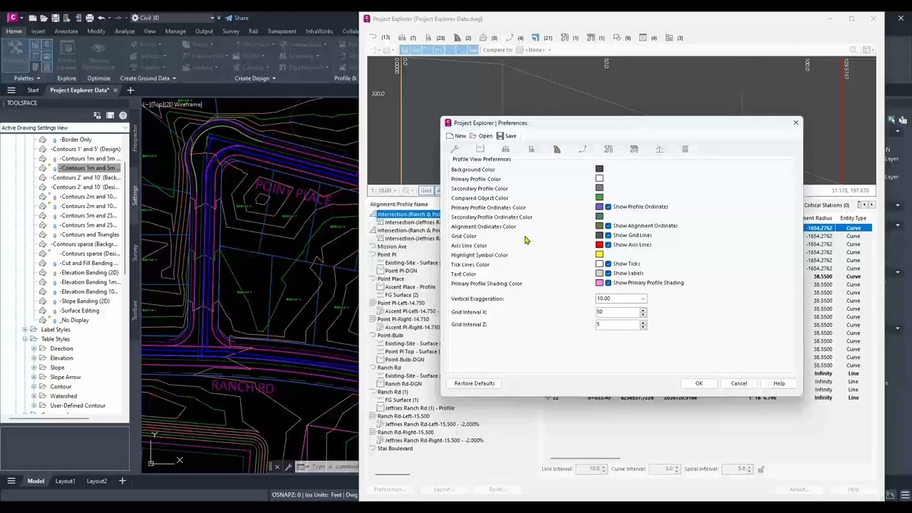This screenshot has width=912, height=513.
Task: Click the Undo arrow in Quick Access toolbar
Action: point(101,18)
